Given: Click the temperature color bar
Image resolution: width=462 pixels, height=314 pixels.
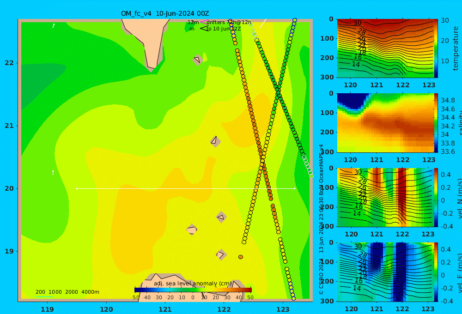Looking at the screenshot, I should click(436, 48).
